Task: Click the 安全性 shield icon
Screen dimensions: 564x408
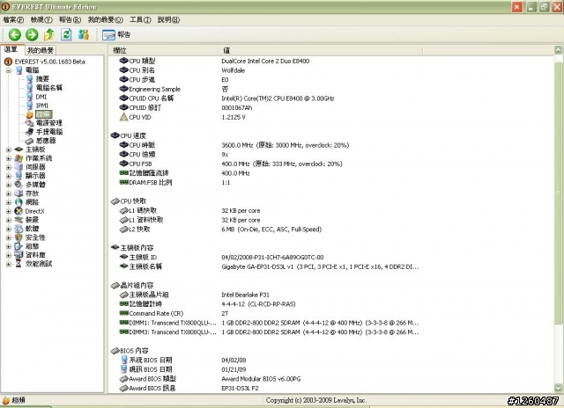Action: tap(19, 237)
